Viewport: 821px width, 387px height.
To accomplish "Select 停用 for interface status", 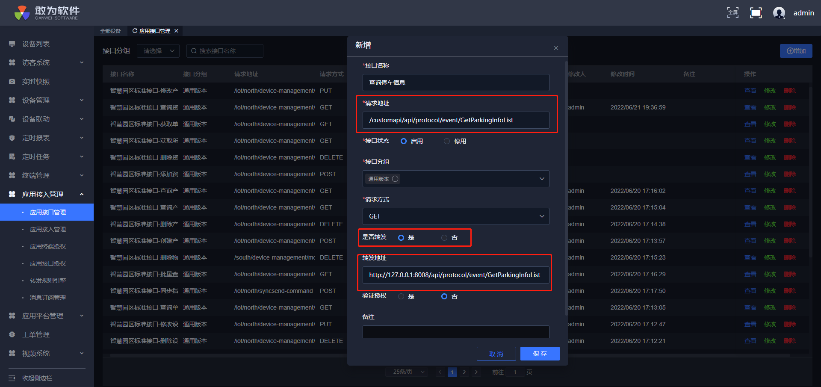I will tap(447, 141).
